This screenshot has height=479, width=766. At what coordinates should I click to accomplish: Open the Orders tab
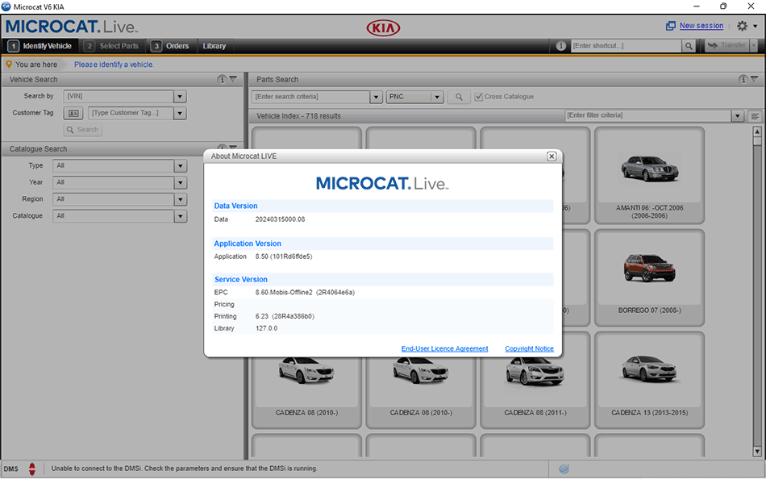pos(171,46)
